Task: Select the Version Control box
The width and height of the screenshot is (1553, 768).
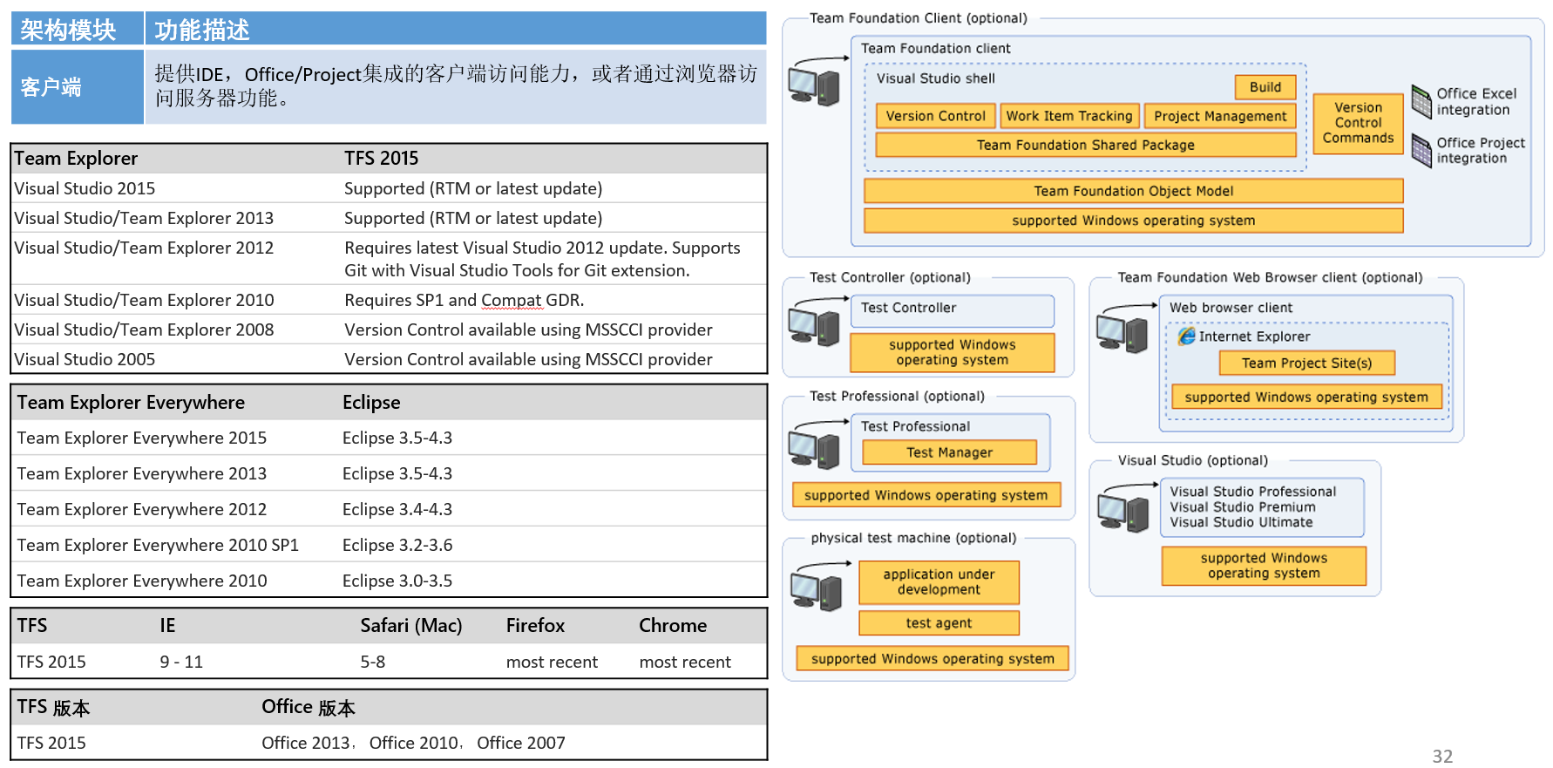Action: (936, 116)
